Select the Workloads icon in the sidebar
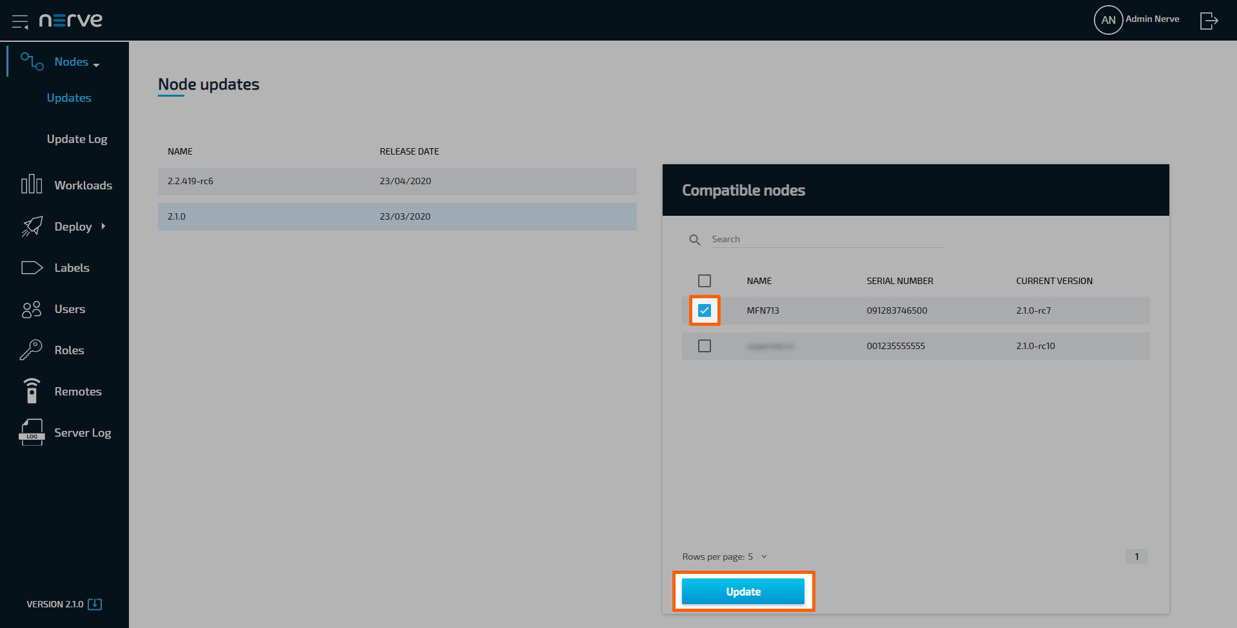This screenshot has height=628, width=1237. point(30,185)
